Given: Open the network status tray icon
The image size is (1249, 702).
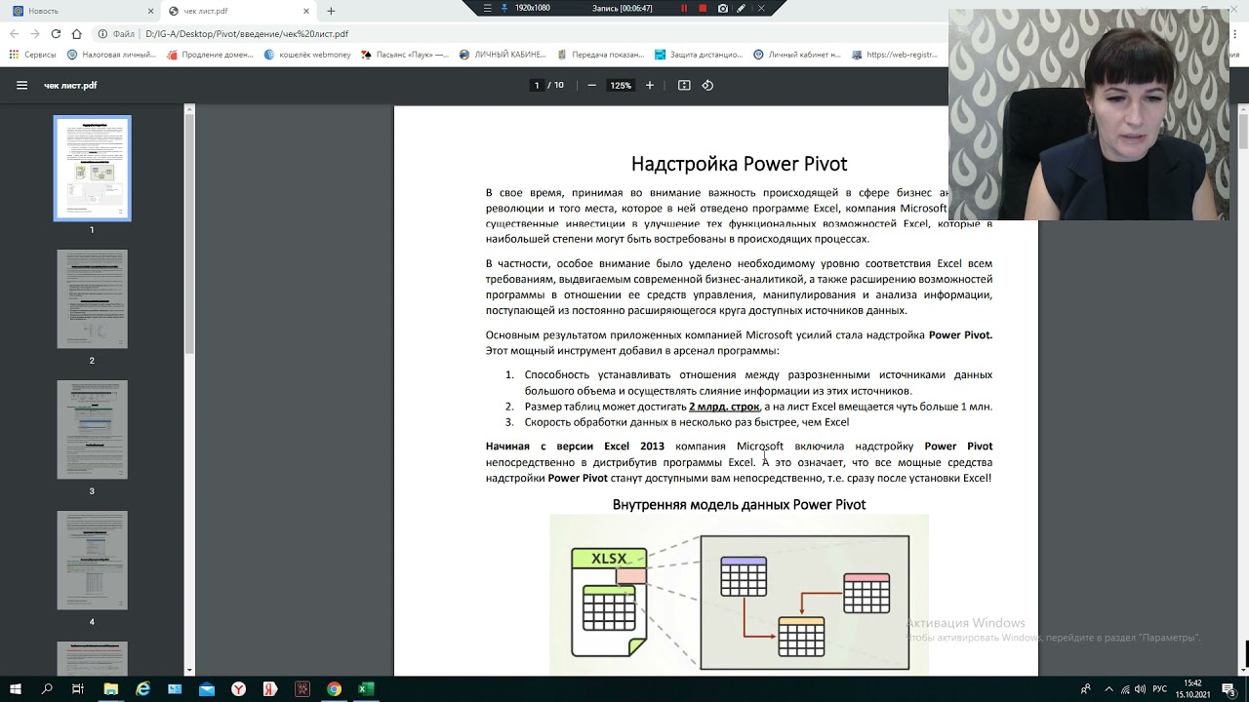Looking at the screenshot, I should 1125,688.
